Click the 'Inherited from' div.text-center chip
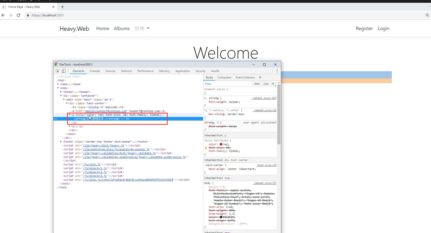431x233 pixels. [x=236, y=160]
